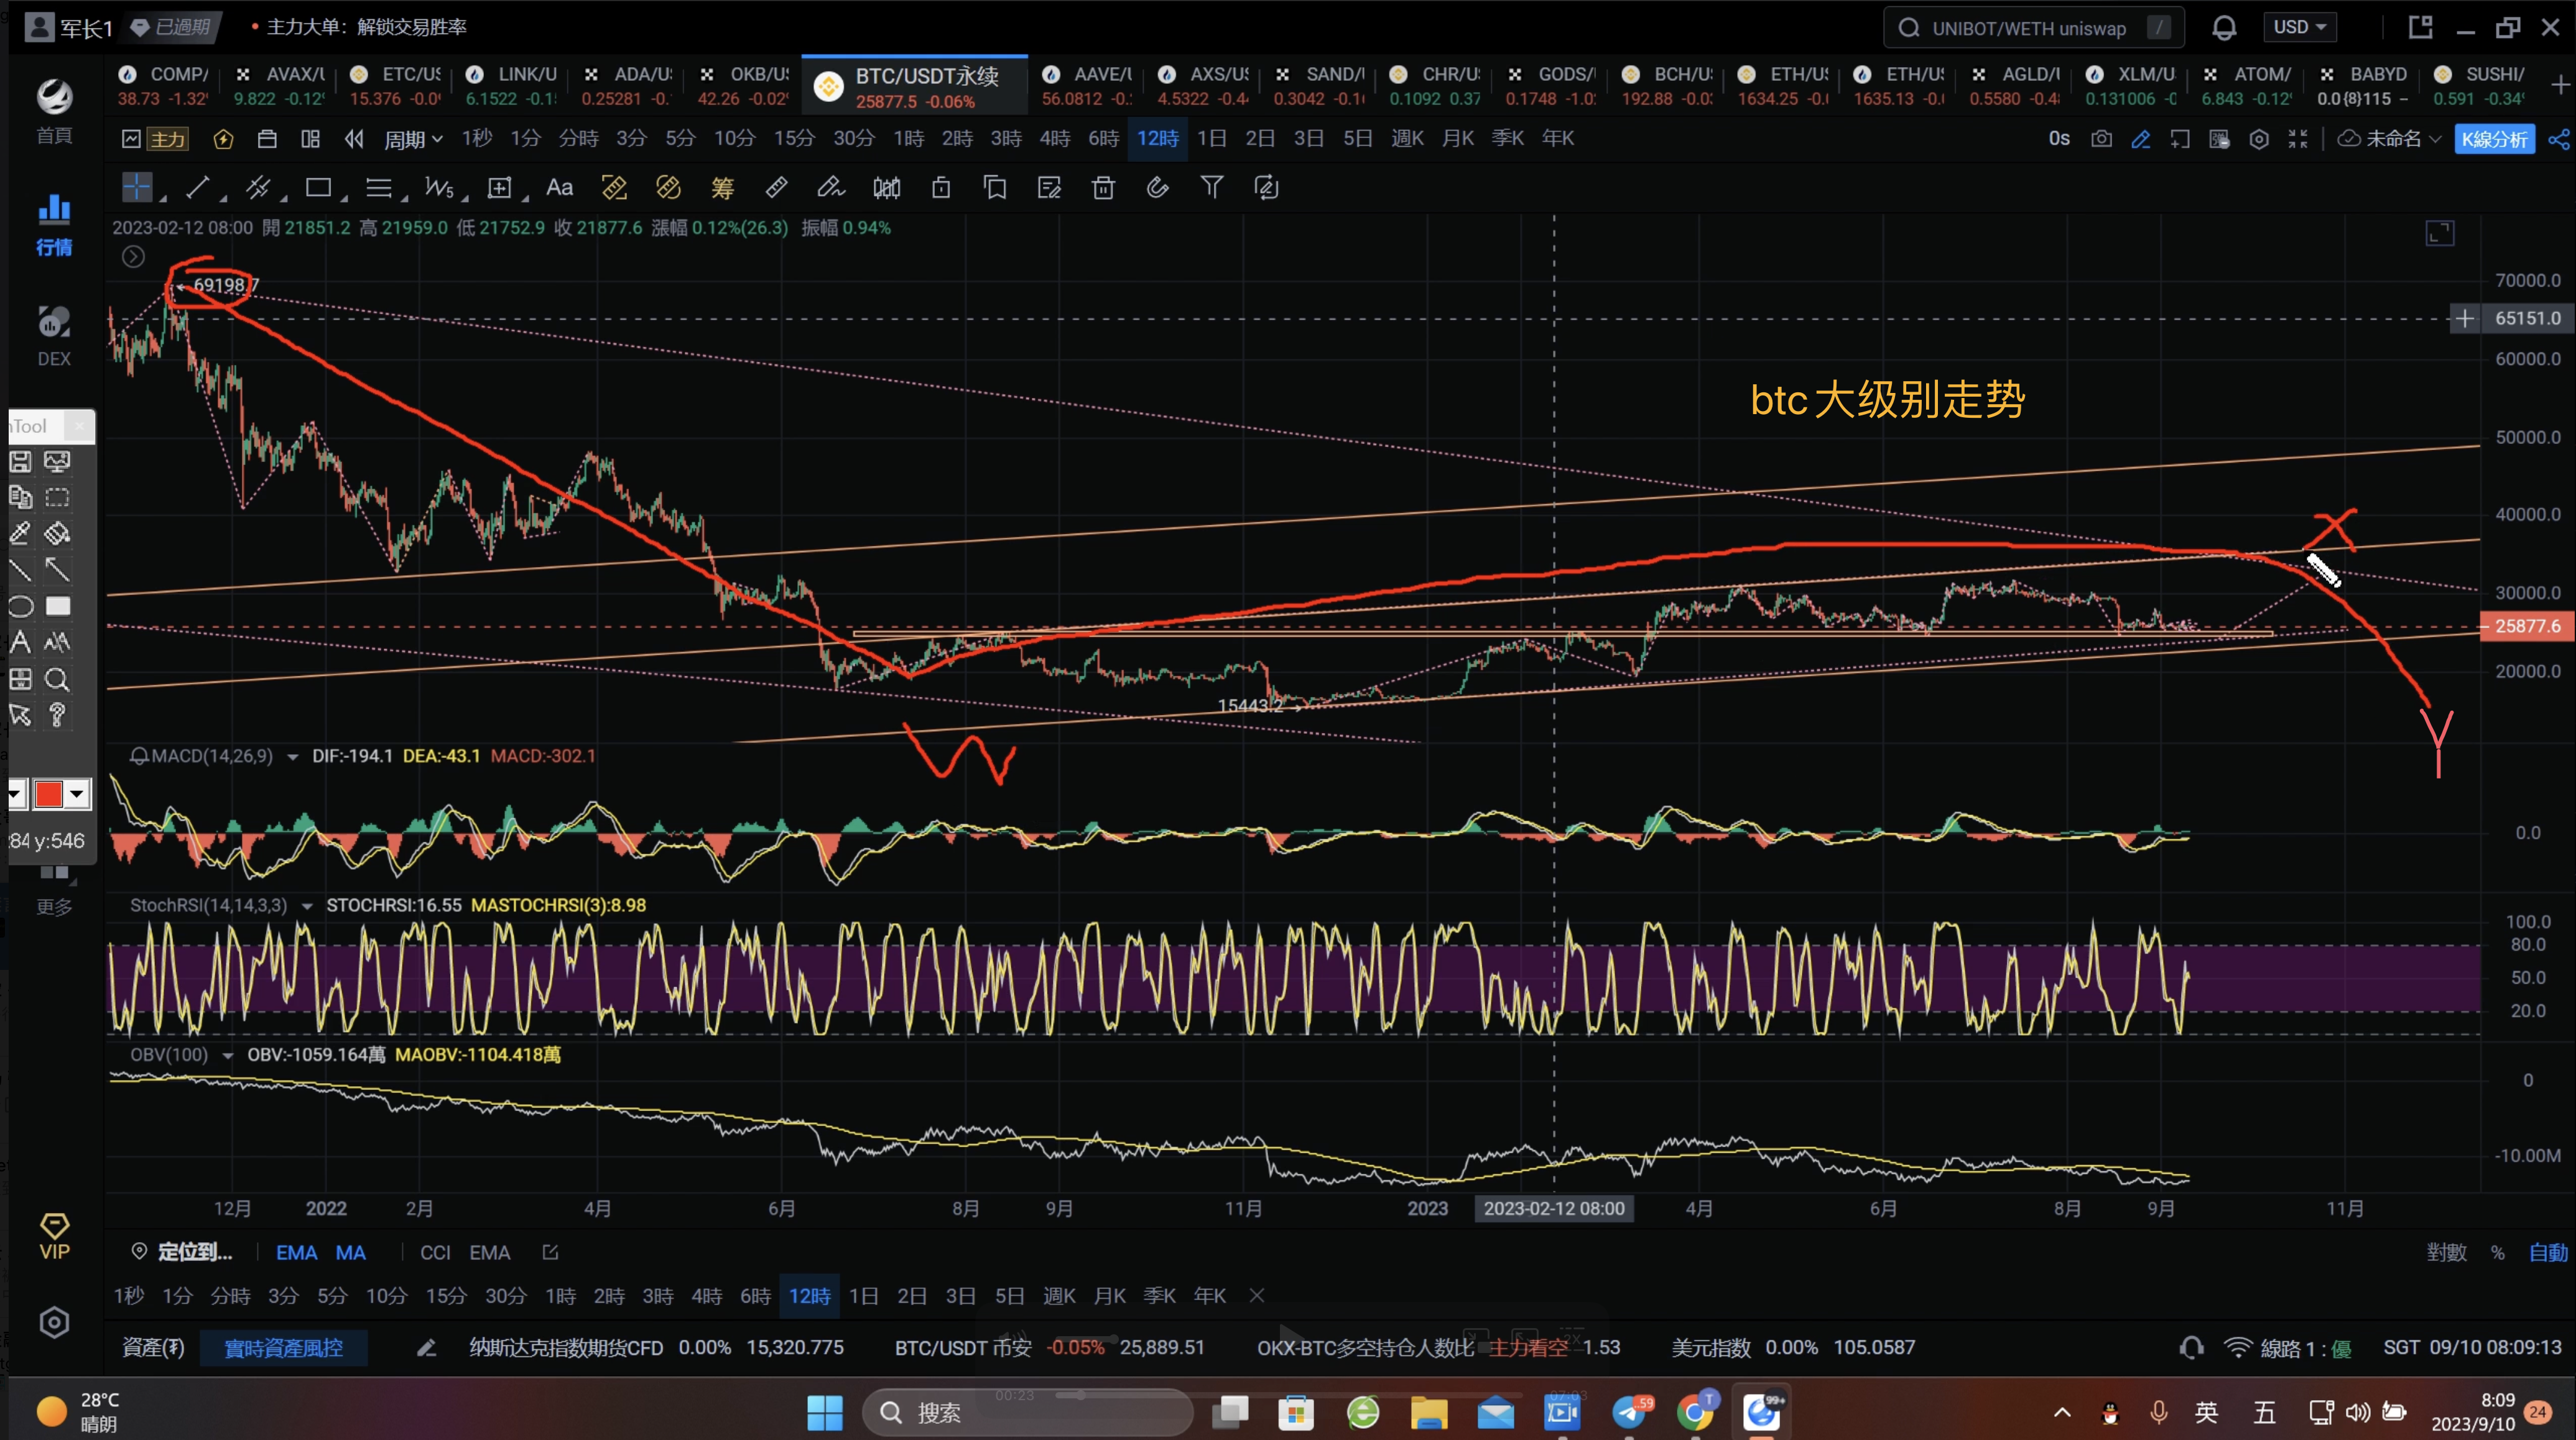Open the share icon in toolbar

(2558, 139)
